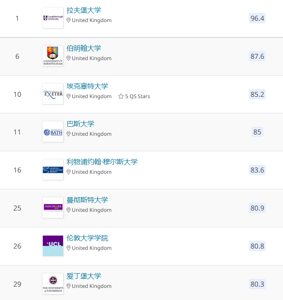Click the 5 QS Stars star icon
Viewport: 283px width, 300px height.
[121, 96]
